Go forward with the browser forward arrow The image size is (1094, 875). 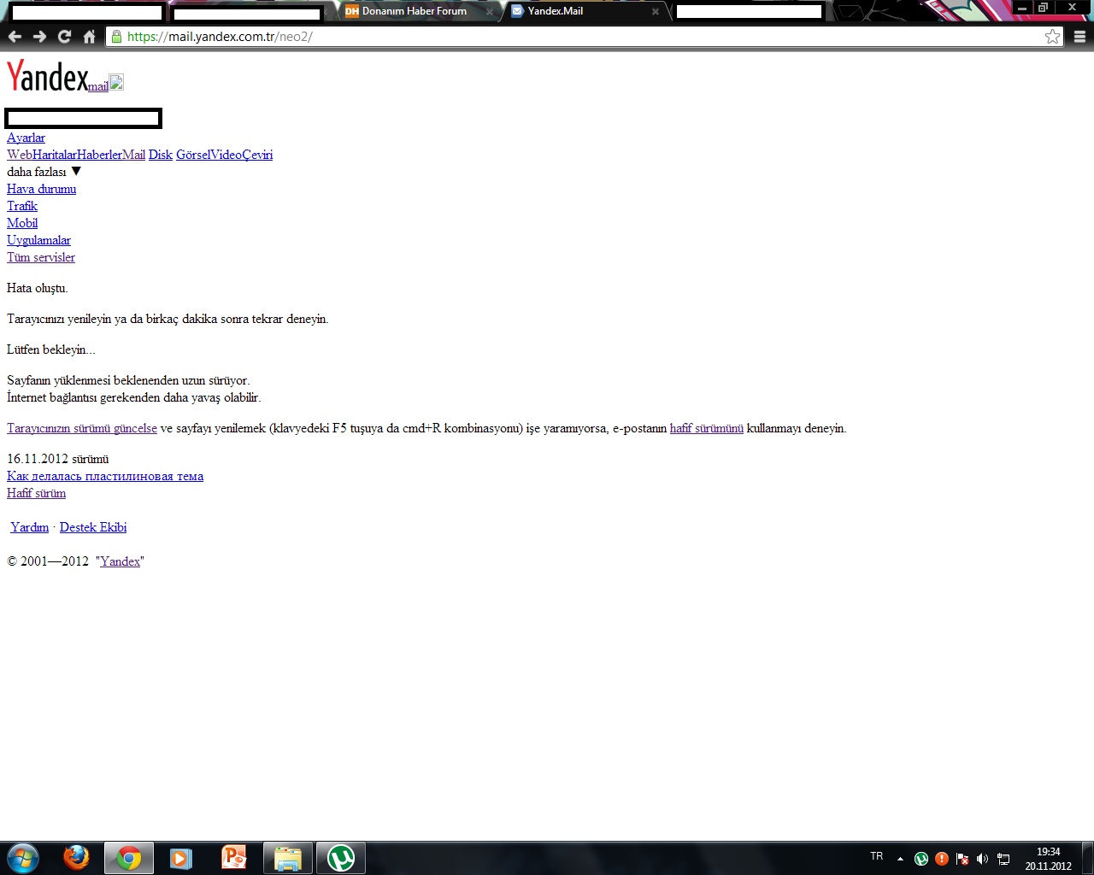[39, 37]
